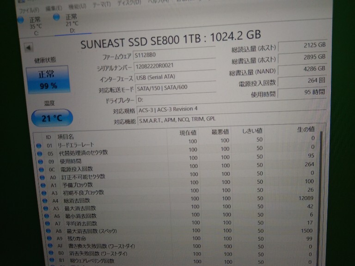
Task: Select the リードエラーレート attribute row
Action: click(x=177, y=142)
